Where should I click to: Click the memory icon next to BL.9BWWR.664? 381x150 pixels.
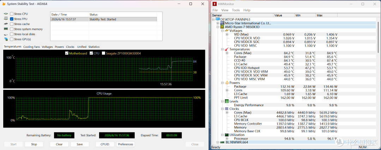point(222,142)
